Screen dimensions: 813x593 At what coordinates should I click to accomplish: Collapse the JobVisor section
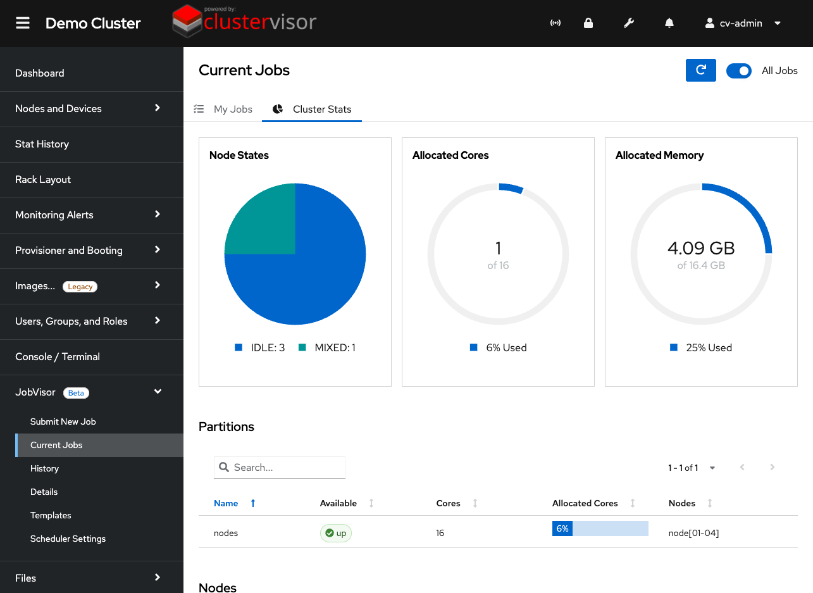click(92, 392)
